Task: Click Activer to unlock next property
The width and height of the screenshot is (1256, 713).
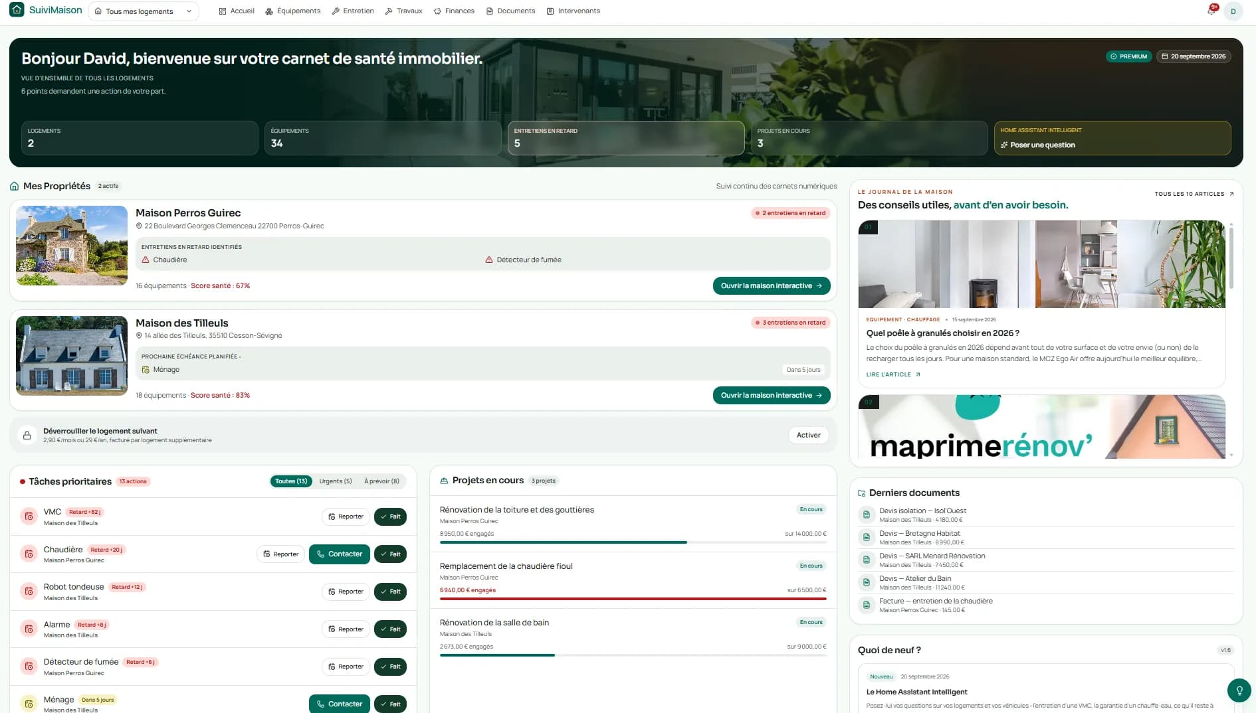Action: 808,436
